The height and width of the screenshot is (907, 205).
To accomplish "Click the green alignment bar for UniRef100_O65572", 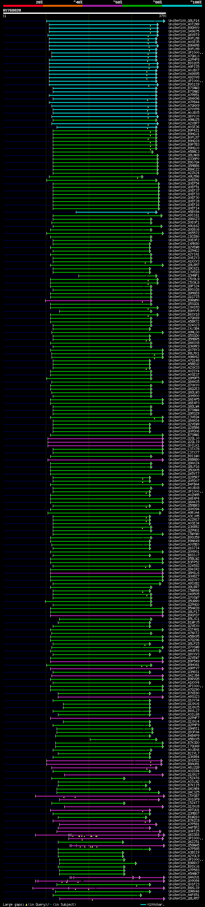I will coord(105,233).
